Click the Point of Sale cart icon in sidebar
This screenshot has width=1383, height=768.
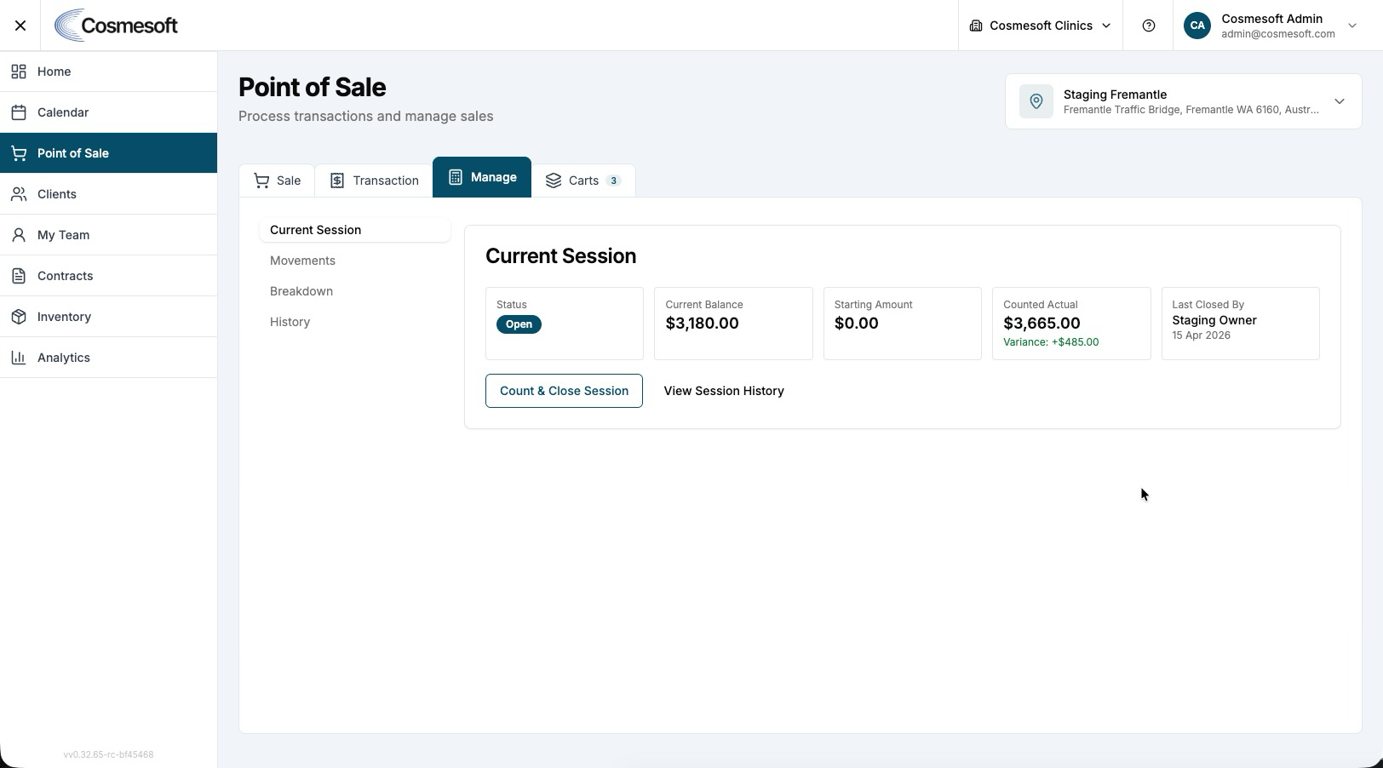pyautogui.click(x=19, y=153)
